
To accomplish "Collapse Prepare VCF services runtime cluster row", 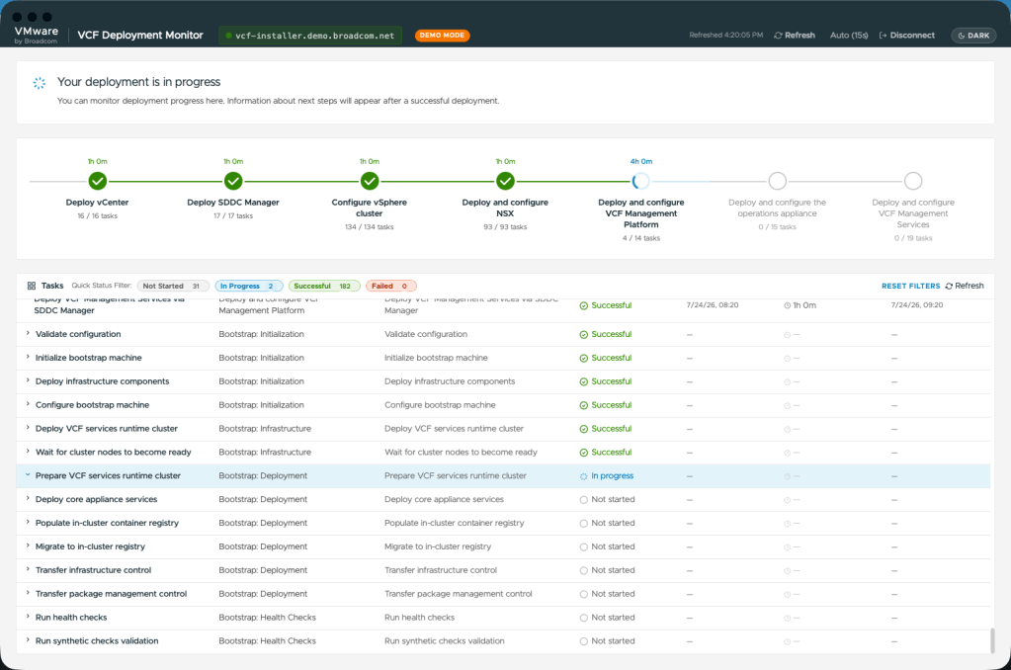I will 28,474.
